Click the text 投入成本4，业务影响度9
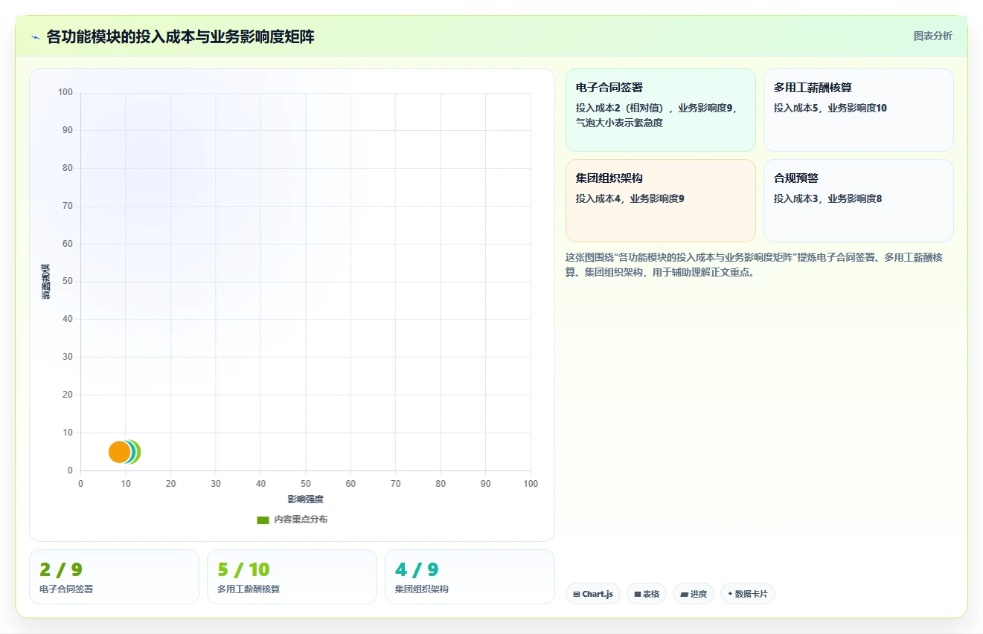983x634 pixels. 630,198
